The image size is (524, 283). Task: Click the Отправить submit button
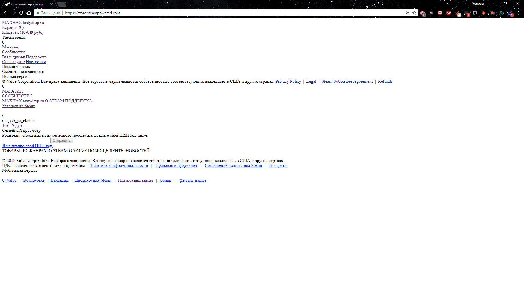click(x=62, y=140)
